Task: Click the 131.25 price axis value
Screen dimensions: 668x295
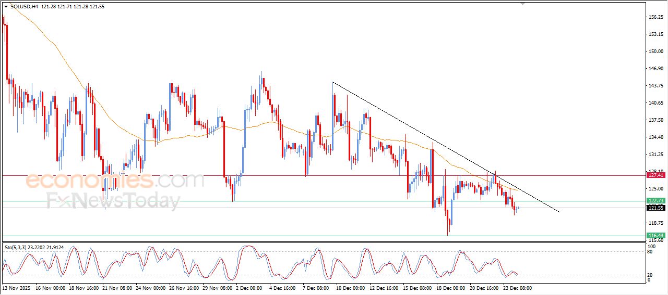Action: click(x=655, y=155)
